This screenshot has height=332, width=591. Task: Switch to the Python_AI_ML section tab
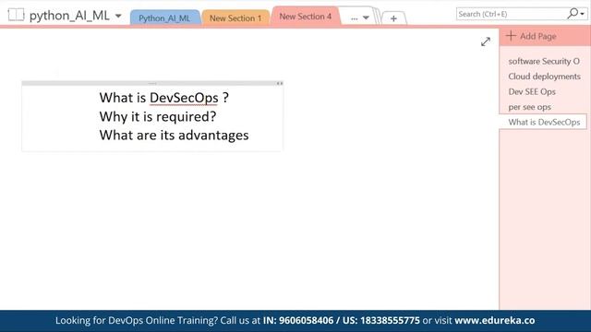point(164,18)
